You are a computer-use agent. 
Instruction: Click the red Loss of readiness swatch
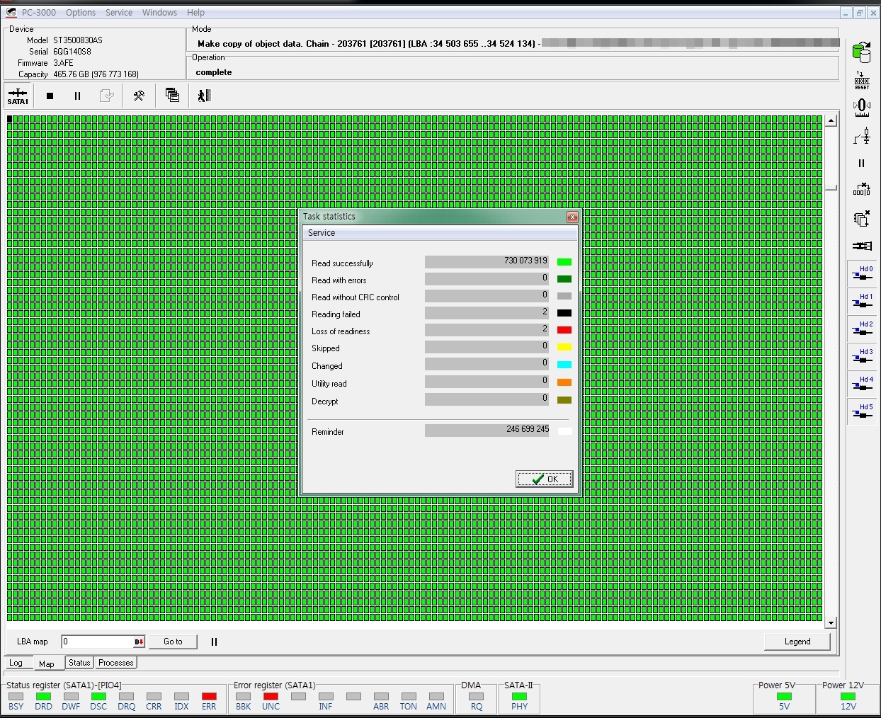point(564,330)
